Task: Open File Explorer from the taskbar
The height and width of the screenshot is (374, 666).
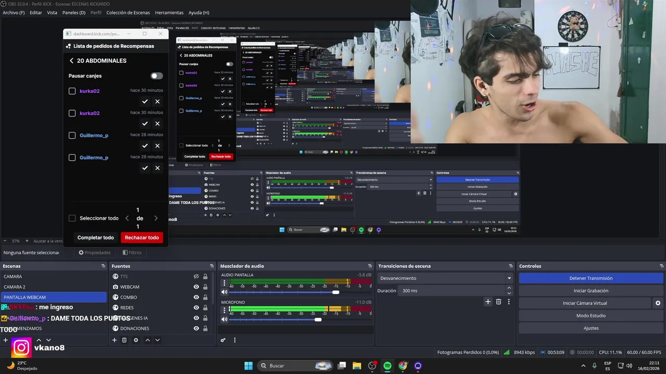Action: pyautogui.click(x=357, y=366)
